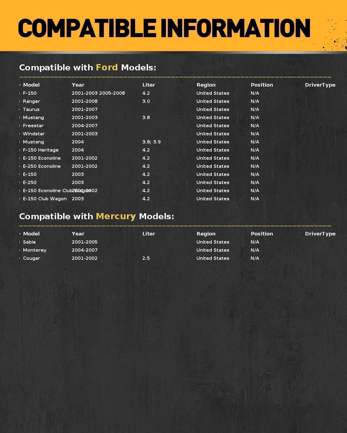Click the '2.5' liter value for Cougar

click(146, 258)
